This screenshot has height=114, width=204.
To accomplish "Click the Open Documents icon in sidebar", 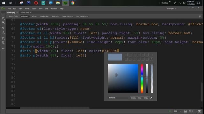I will pos(3,18).
